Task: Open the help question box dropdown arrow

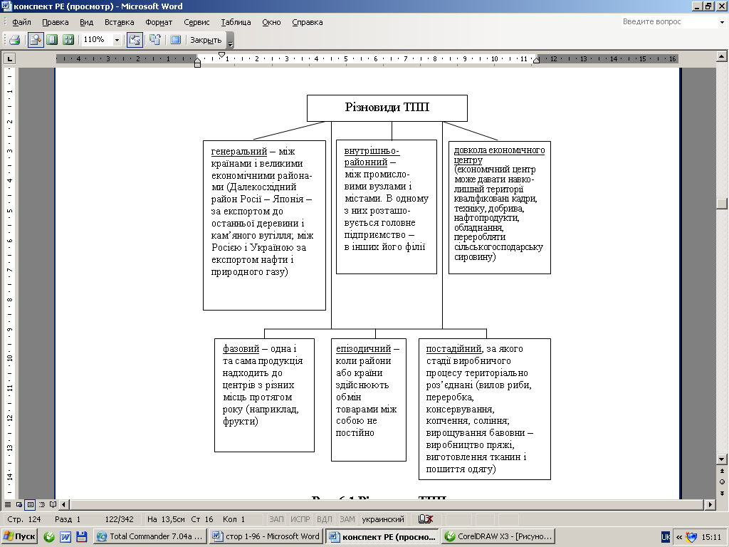Action: [722, 22]
